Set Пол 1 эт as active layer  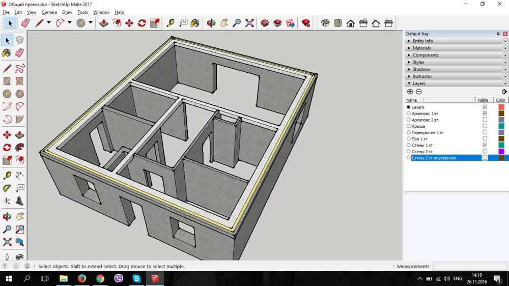(408, 139)
